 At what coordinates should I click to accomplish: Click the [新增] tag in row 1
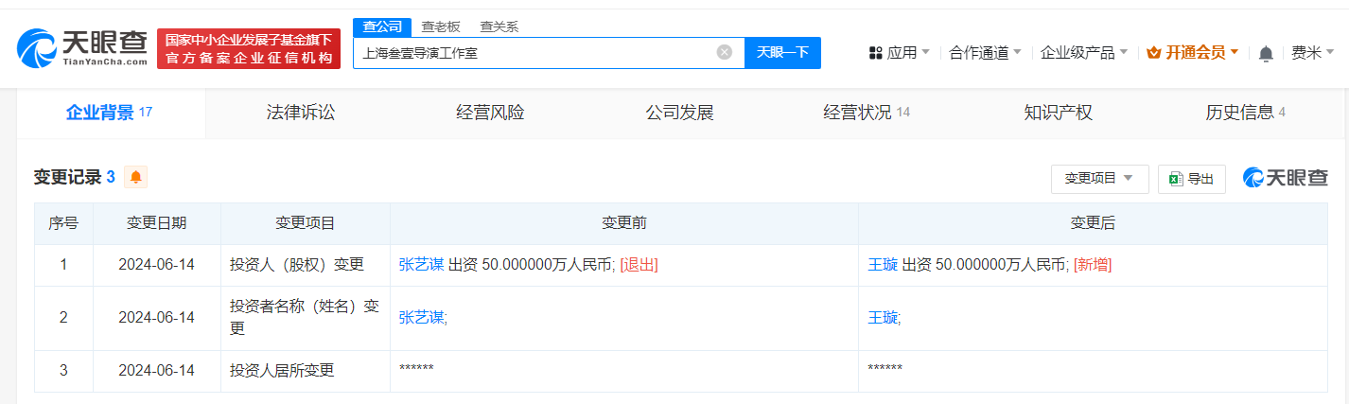(1093, 265)
